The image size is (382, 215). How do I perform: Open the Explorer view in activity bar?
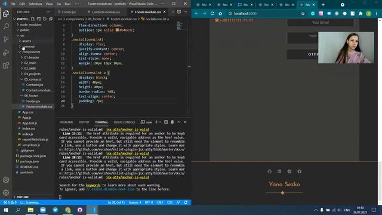click(x=6, y=13)
